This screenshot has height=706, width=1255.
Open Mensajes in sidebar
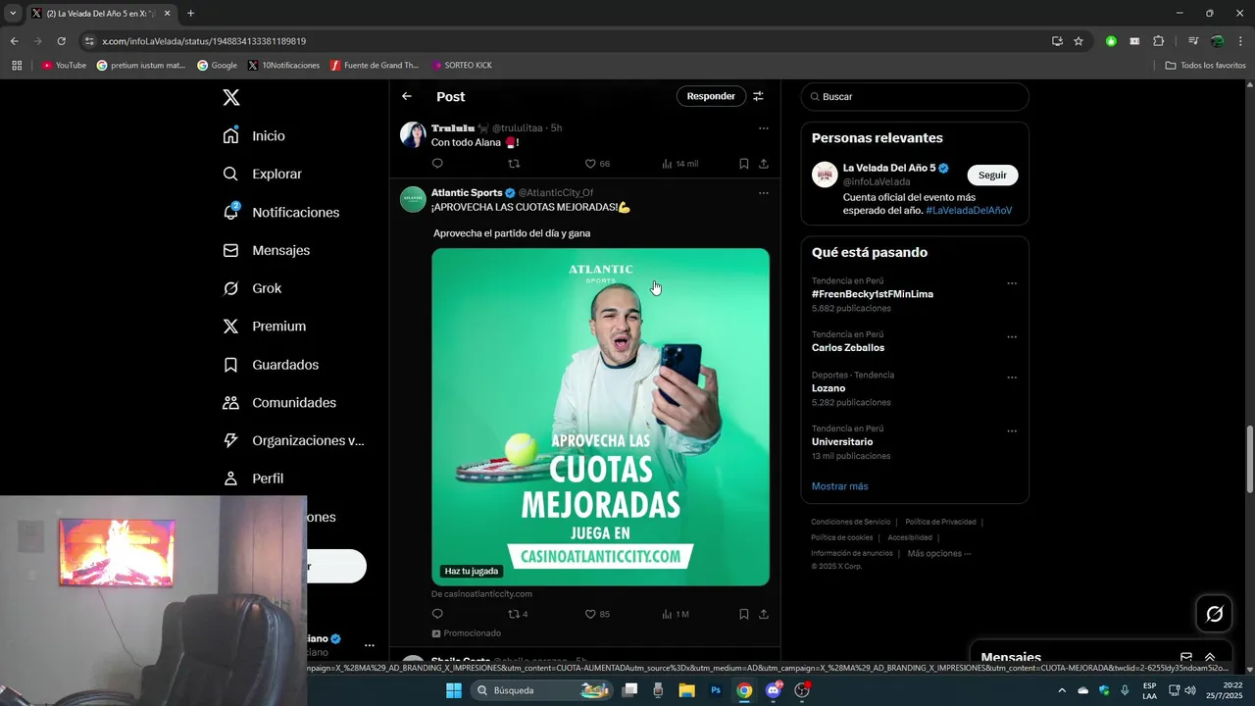pos(266,250)
